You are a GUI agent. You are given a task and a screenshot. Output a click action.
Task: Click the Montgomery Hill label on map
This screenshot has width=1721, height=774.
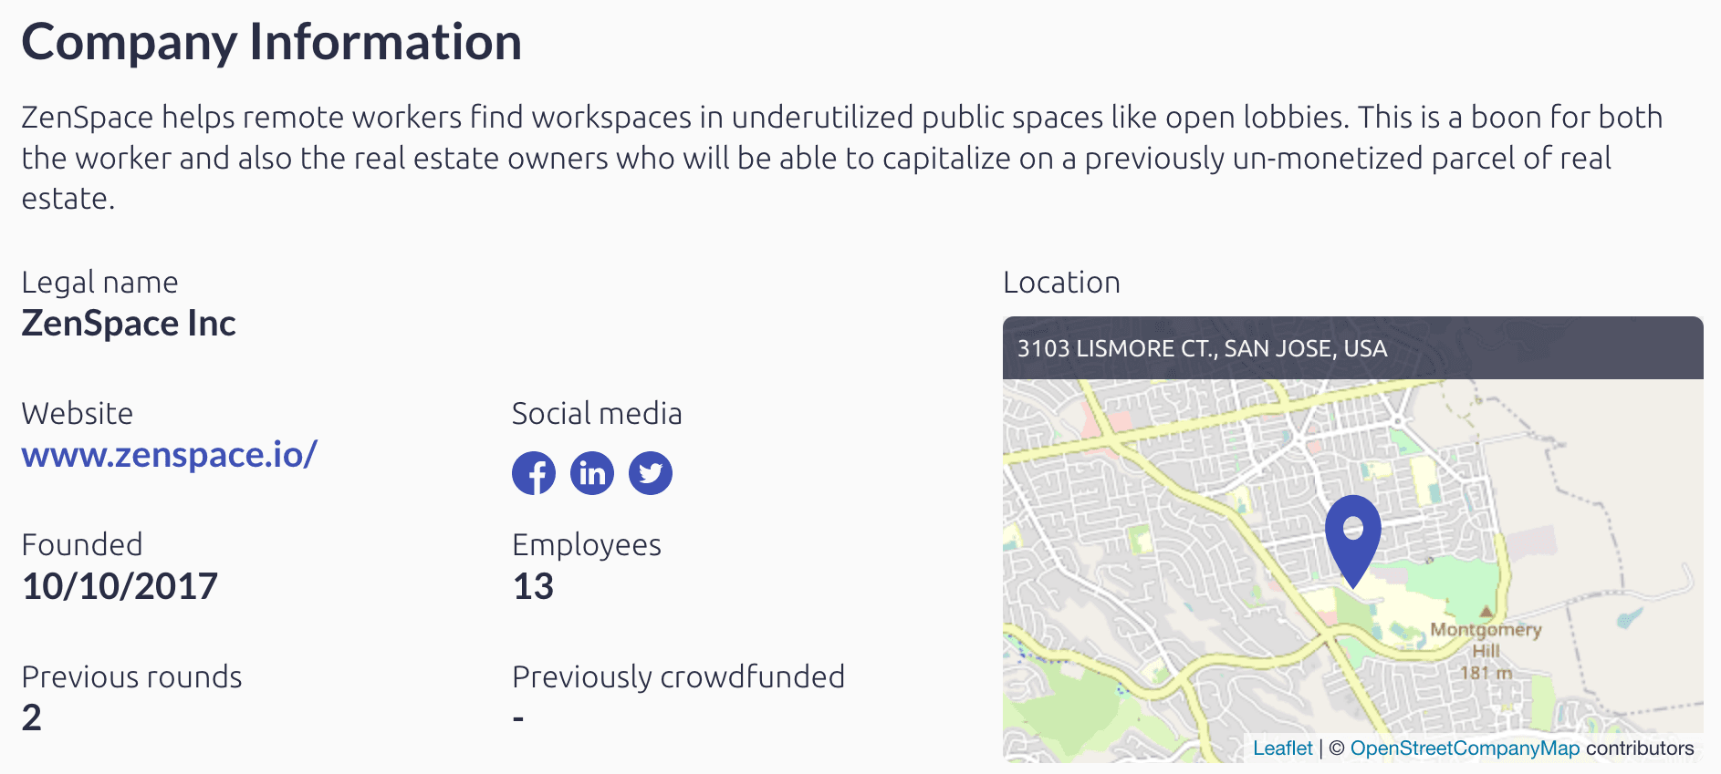1486,640
